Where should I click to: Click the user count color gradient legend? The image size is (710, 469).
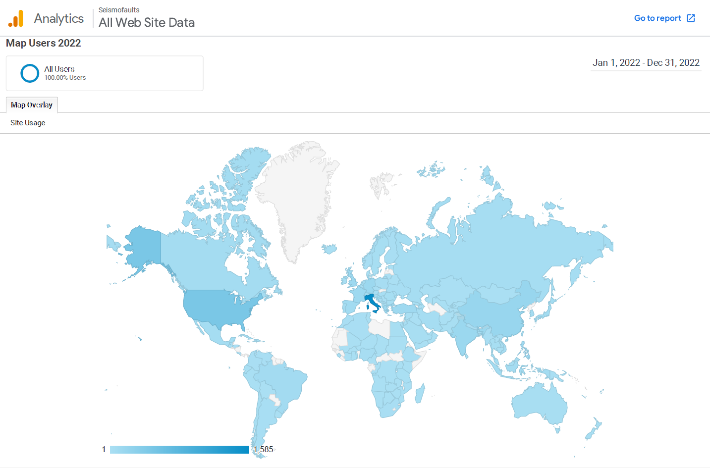179,449
